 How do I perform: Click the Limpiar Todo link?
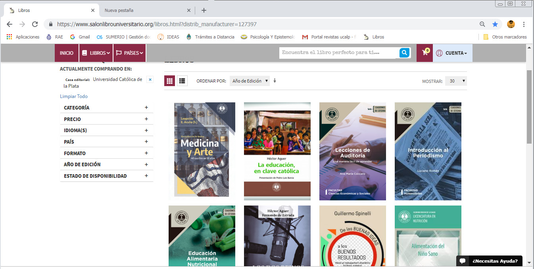[x=74, y=96]
